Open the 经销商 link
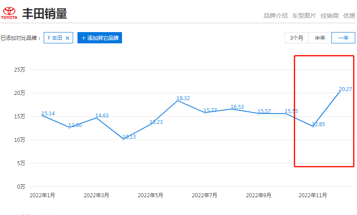The height and width of the screenshot is (215, 357). click(x=329, y=16)
